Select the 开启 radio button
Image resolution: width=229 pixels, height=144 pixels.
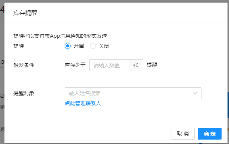pos(68,46)
